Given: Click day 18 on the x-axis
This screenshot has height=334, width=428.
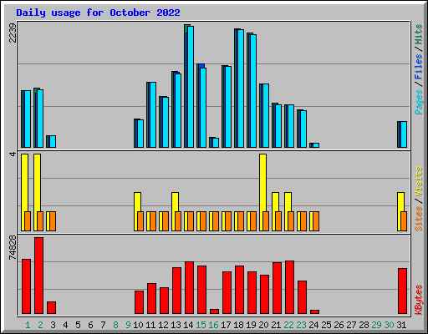Looking at the screenshot, I should [238, 325].
